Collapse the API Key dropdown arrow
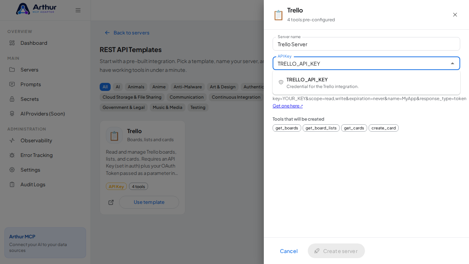Screen dimensions: 469x264 453,63
